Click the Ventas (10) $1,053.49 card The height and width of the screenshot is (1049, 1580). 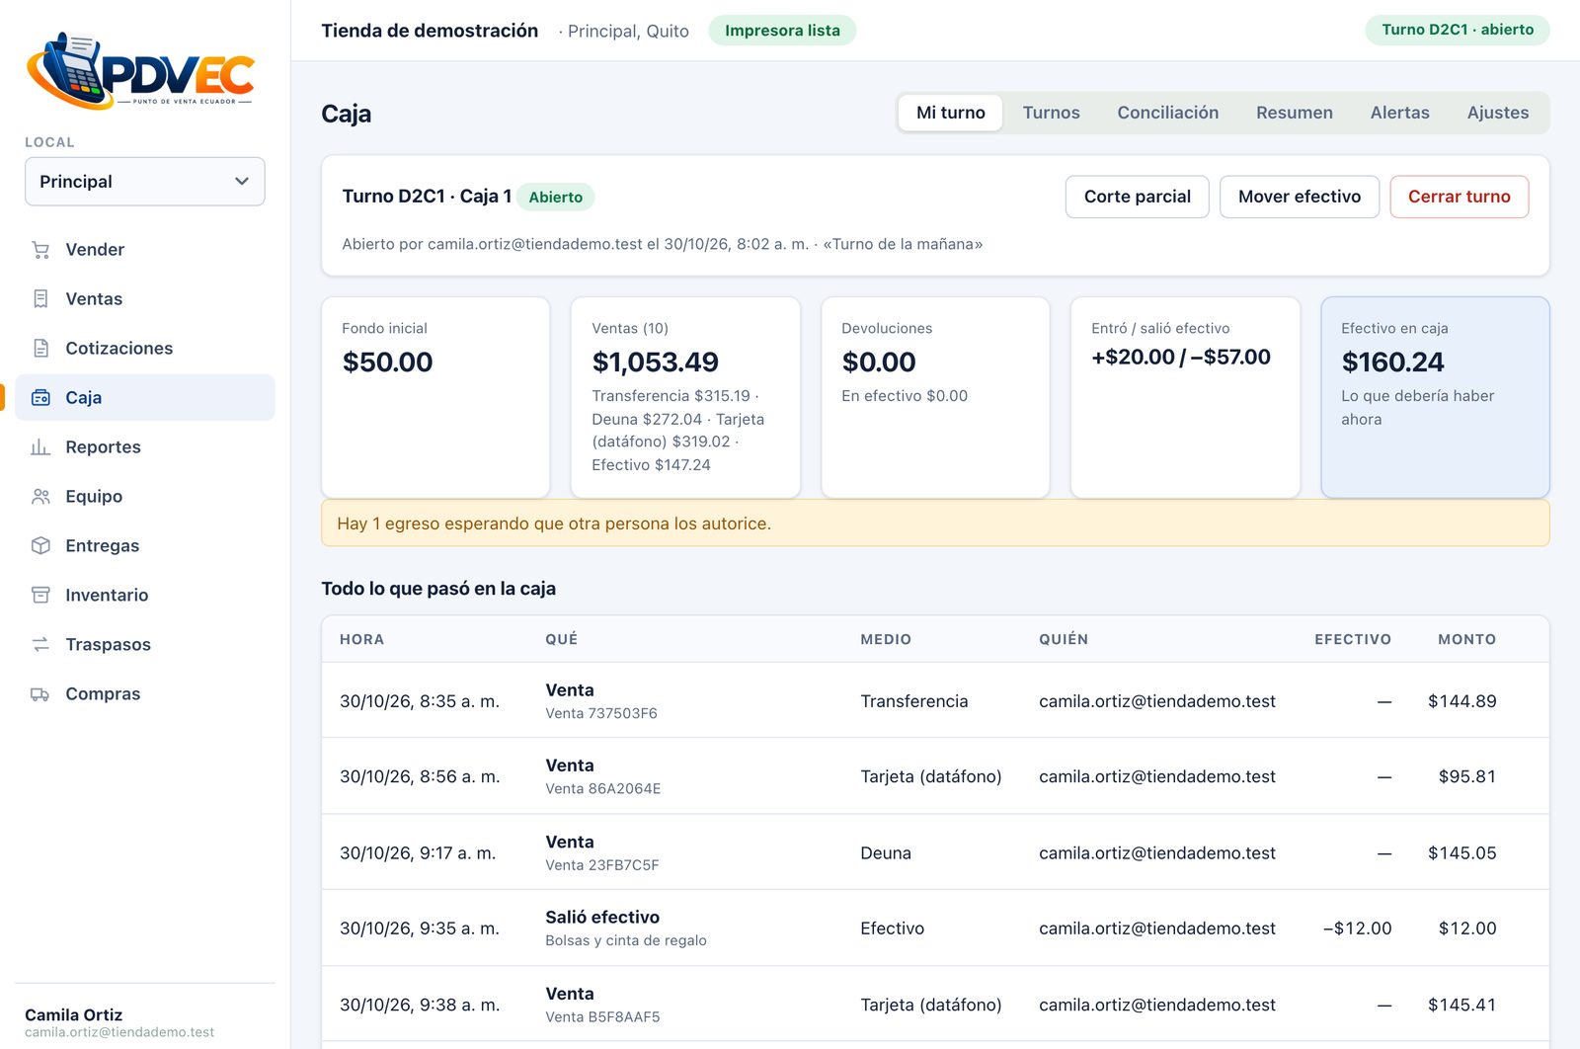click(685, 397)
